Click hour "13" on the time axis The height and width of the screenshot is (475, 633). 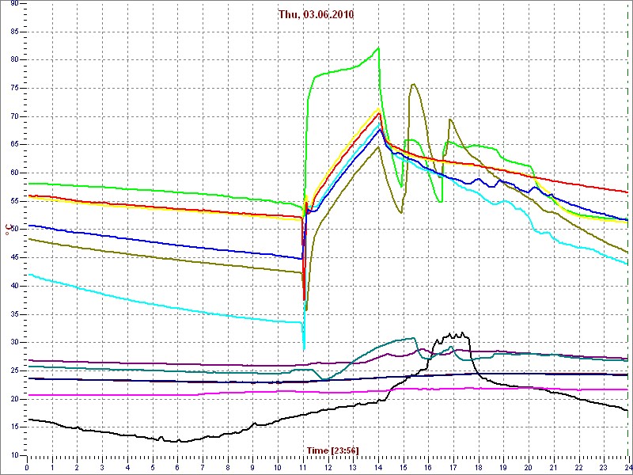(x=352, y=468)
